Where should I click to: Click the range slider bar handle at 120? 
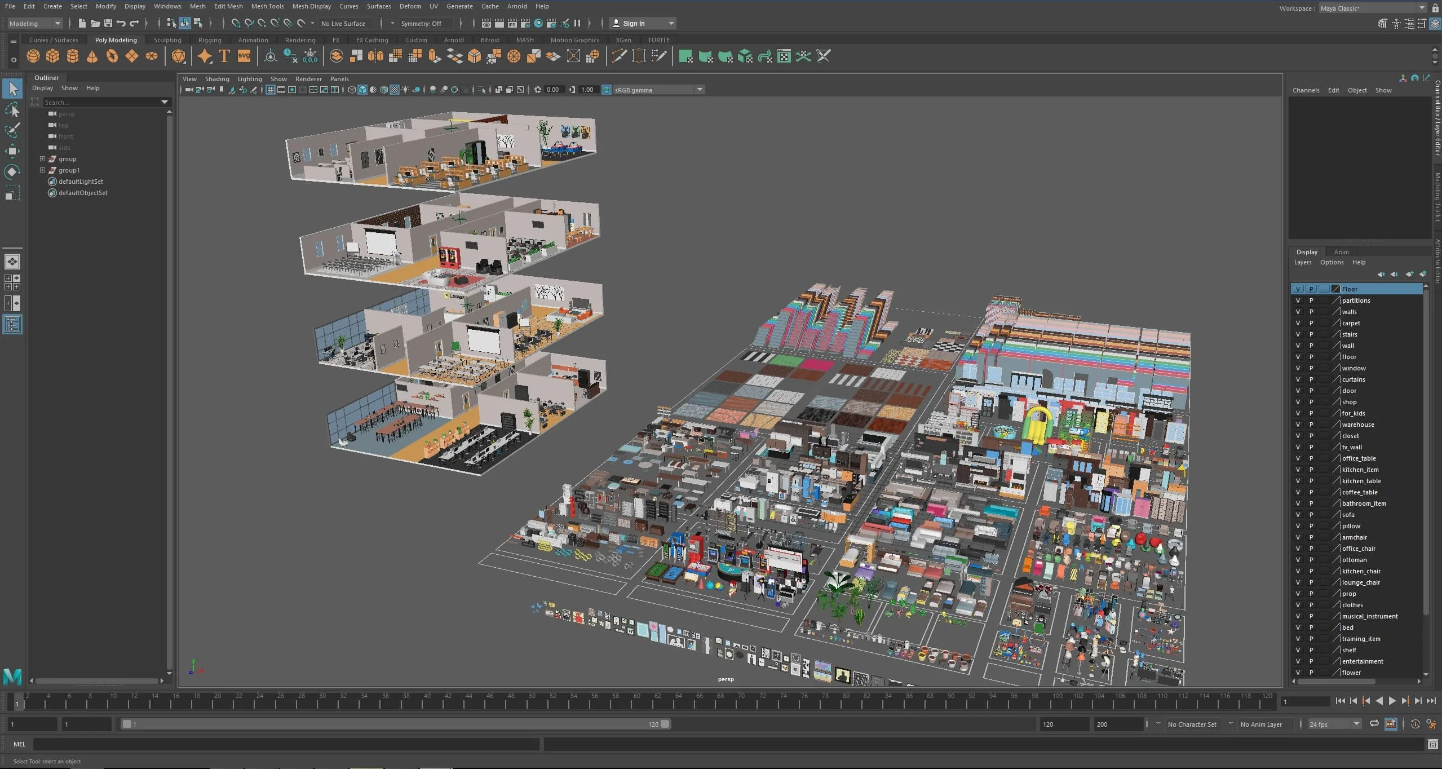point(665,724)
